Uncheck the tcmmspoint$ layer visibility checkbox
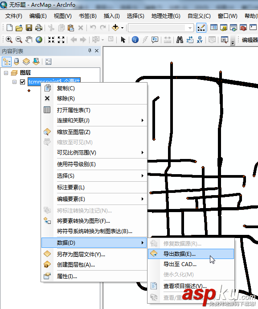258x309 pixels. click(22, 82)
